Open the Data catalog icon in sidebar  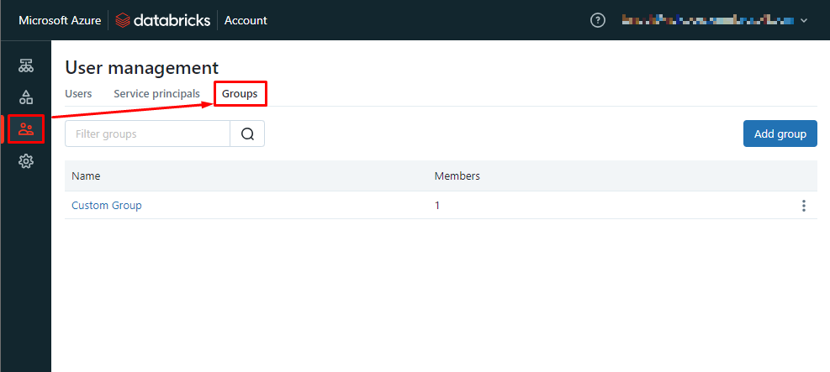pyautogui.click(x=25, y=97)
